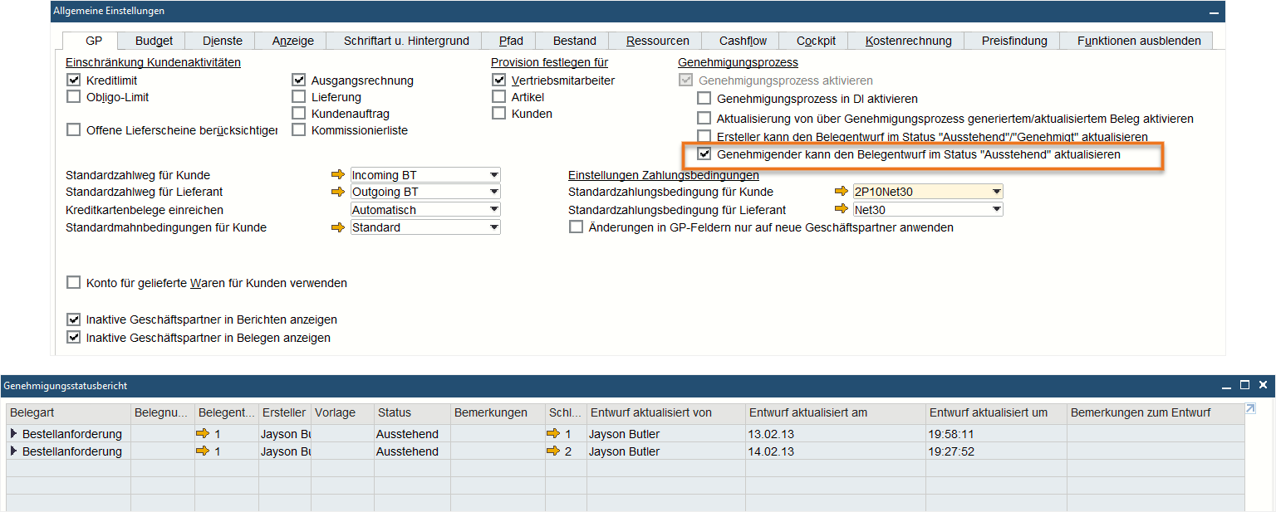The width and height of the screenshot is (1276, 512).
Task: Open the Cashflow tab
Action: [x=740, y=40]
